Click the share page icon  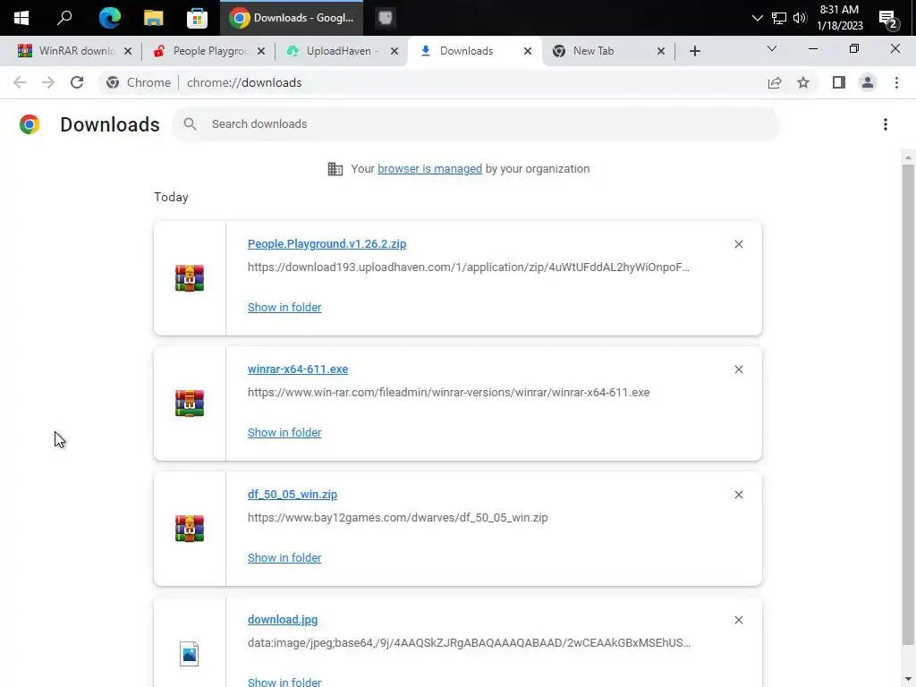point(775,82)
